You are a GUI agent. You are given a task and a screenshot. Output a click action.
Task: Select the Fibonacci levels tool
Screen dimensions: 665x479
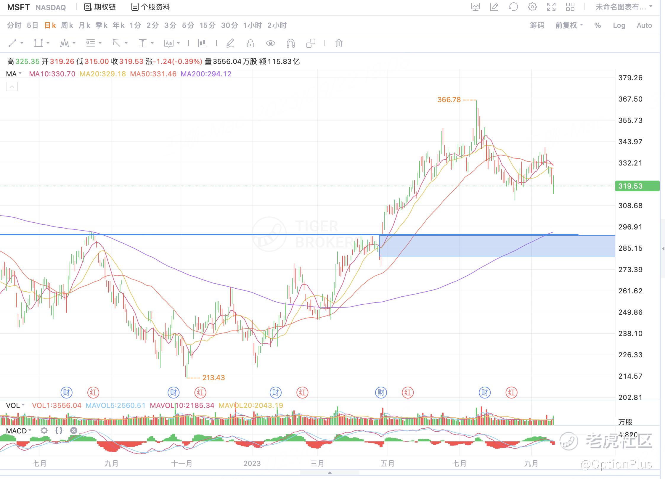click(90, 43)
